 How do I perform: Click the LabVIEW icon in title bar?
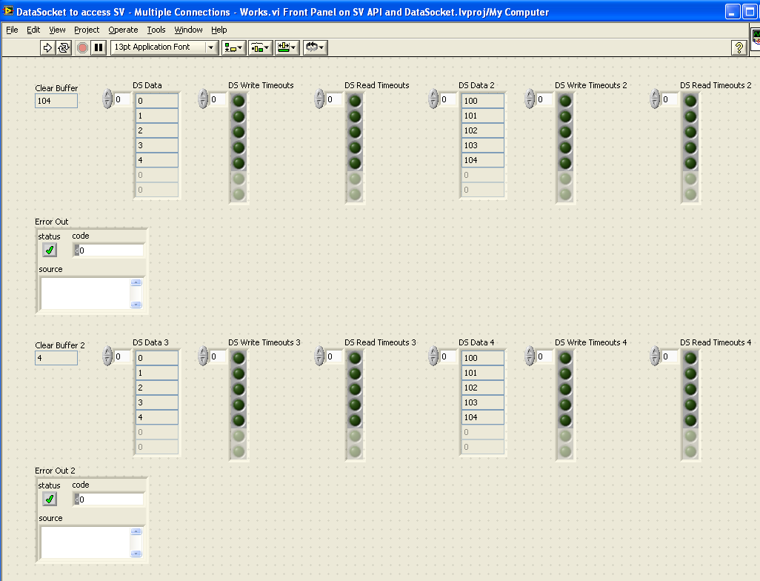pos(8,11)
